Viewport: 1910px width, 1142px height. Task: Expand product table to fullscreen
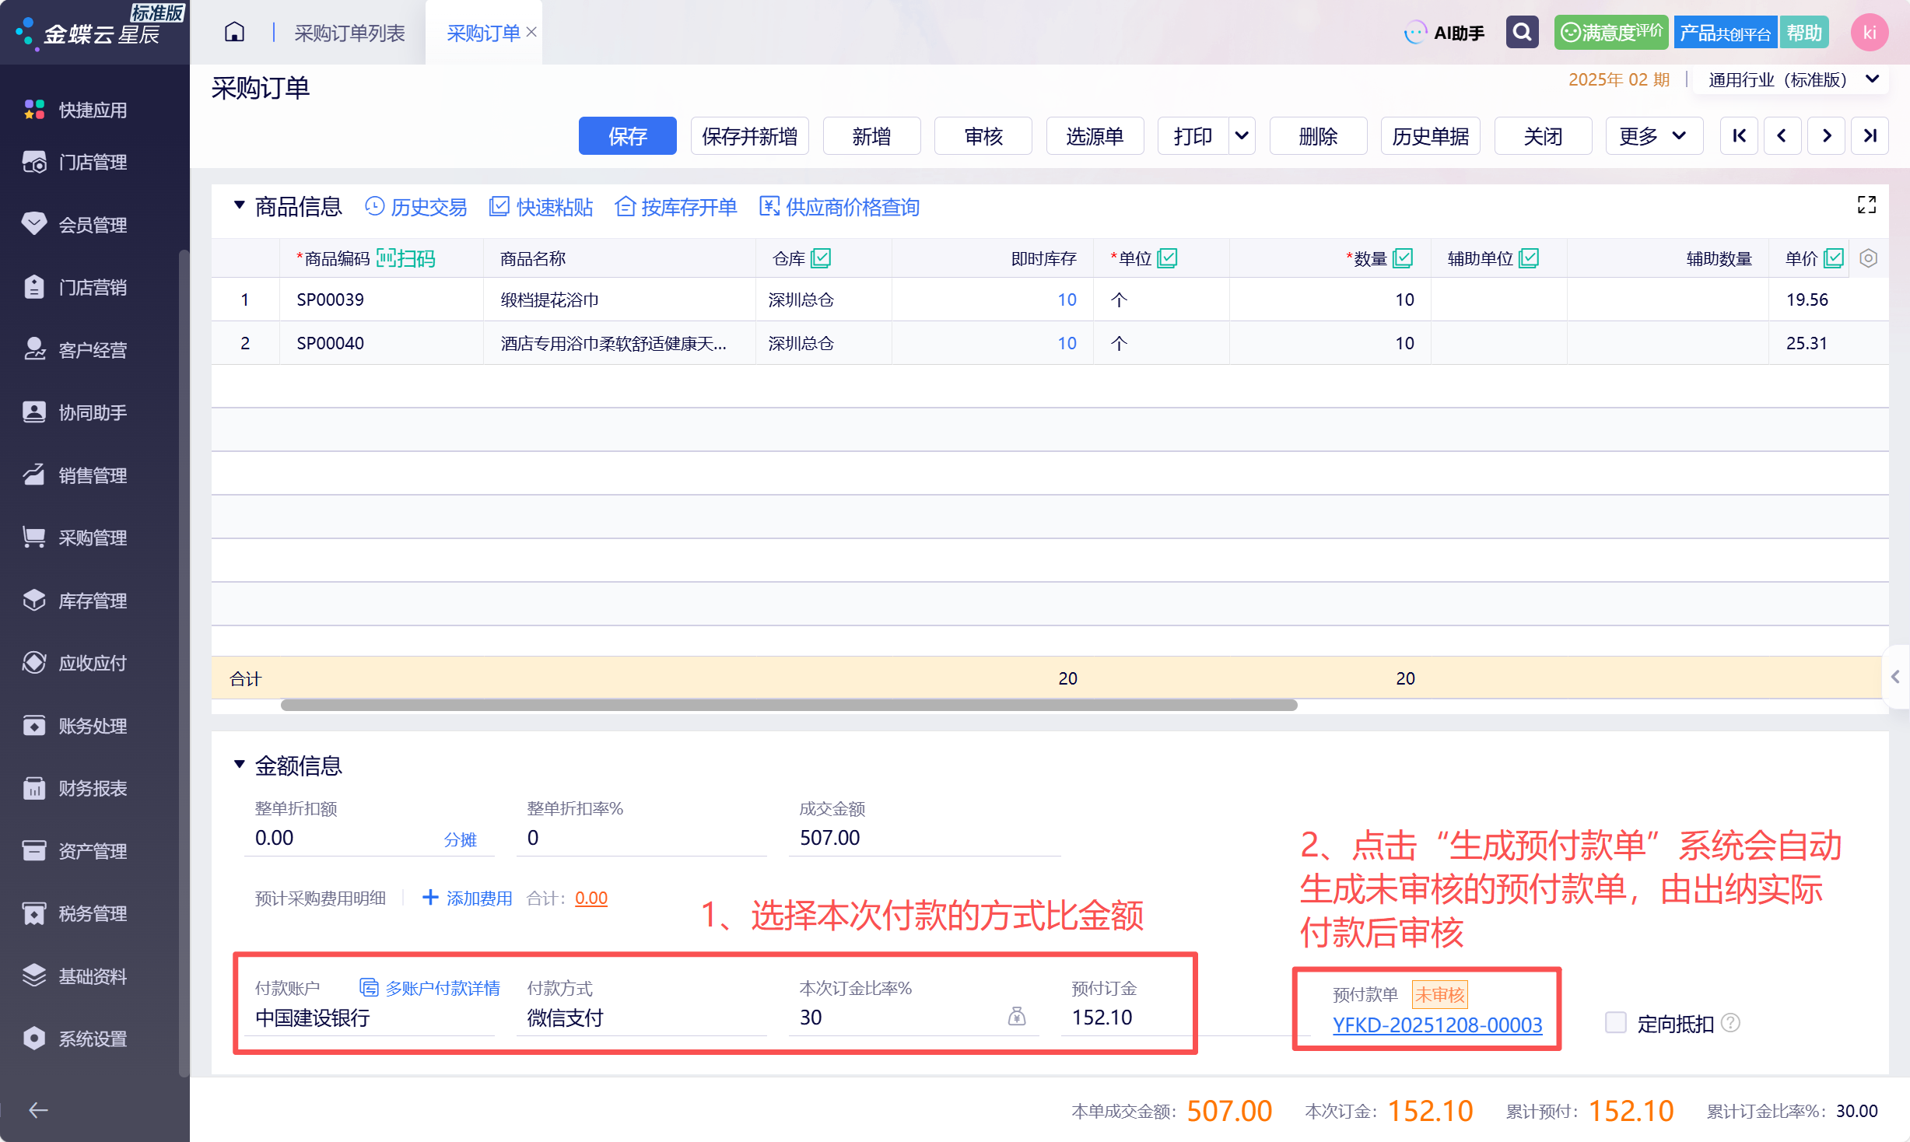tap(1866, 205)
